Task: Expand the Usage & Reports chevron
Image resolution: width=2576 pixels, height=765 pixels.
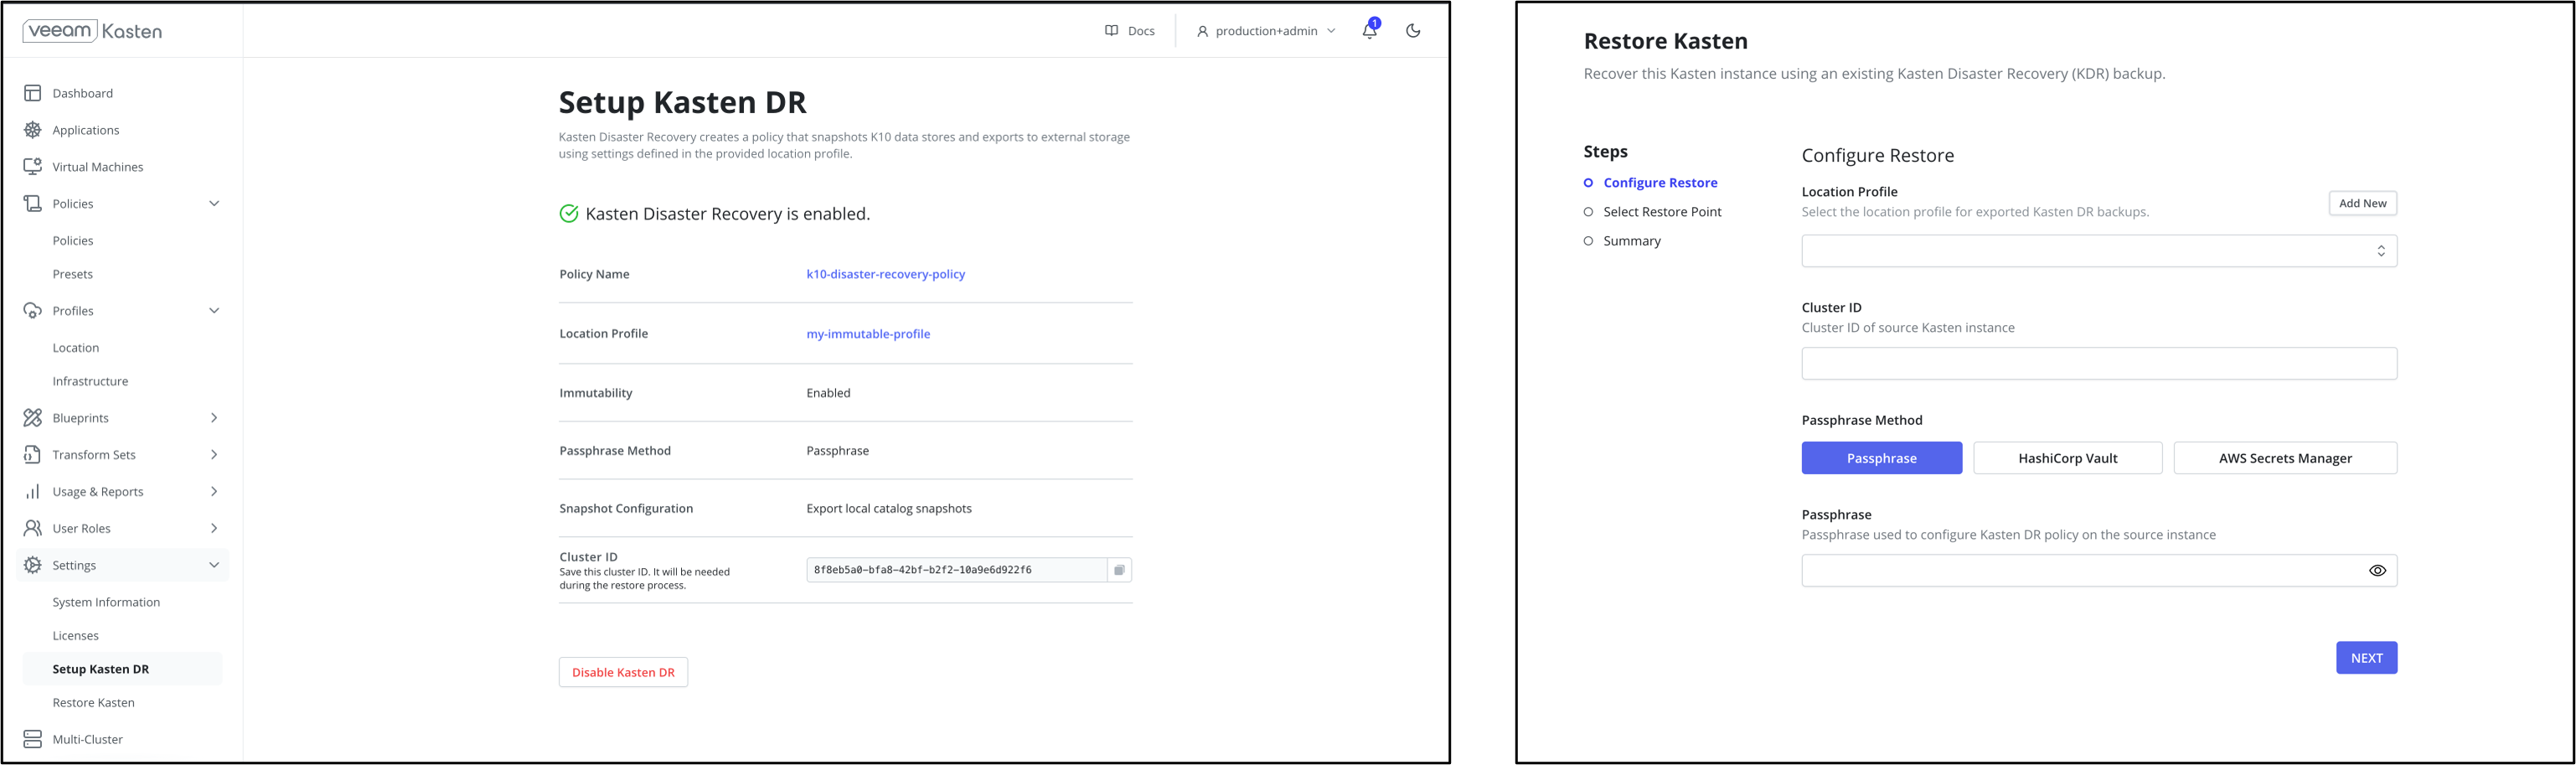Action: click(214, 492)
